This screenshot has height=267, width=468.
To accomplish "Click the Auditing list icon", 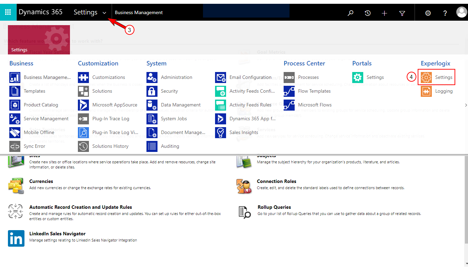I will click(x=152, y=146).
